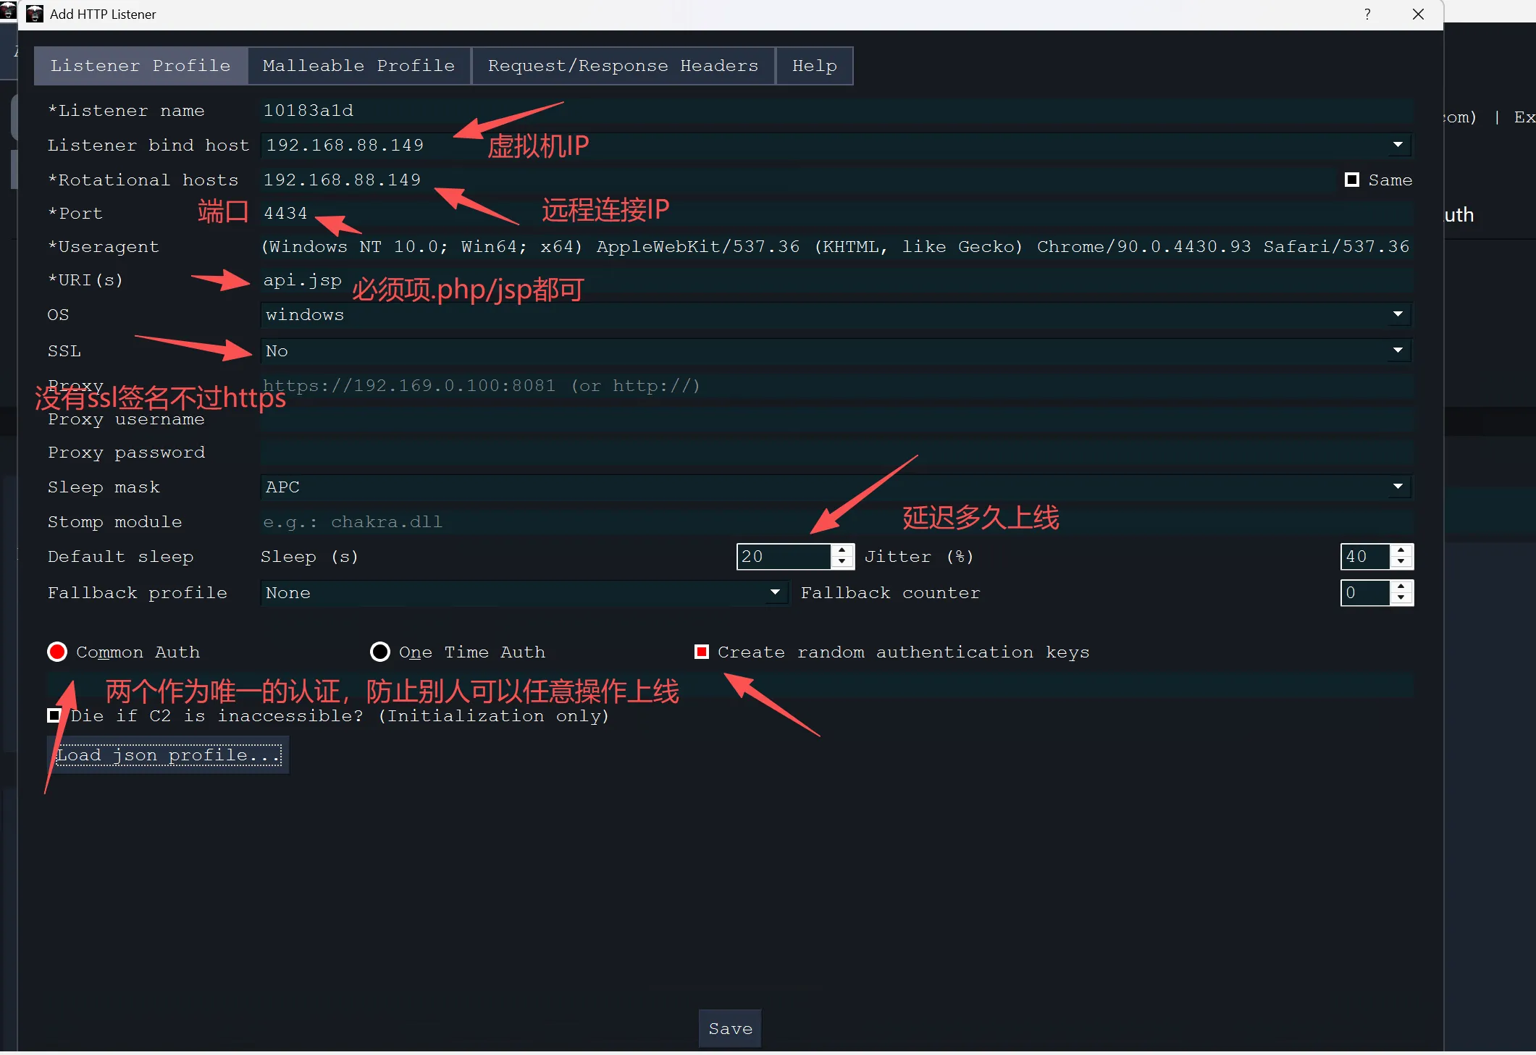The width and height of the screenshot is (1536, 1055).
Task: Click Load json profile button
Action: [x=168, y=755]
